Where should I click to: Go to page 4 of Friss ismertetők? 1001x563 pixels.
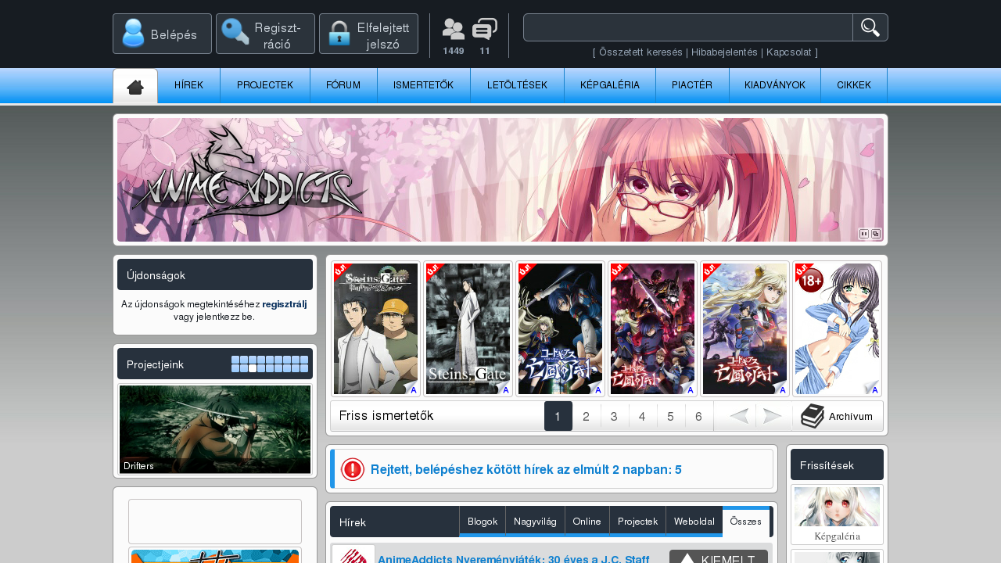click(643, 416)
